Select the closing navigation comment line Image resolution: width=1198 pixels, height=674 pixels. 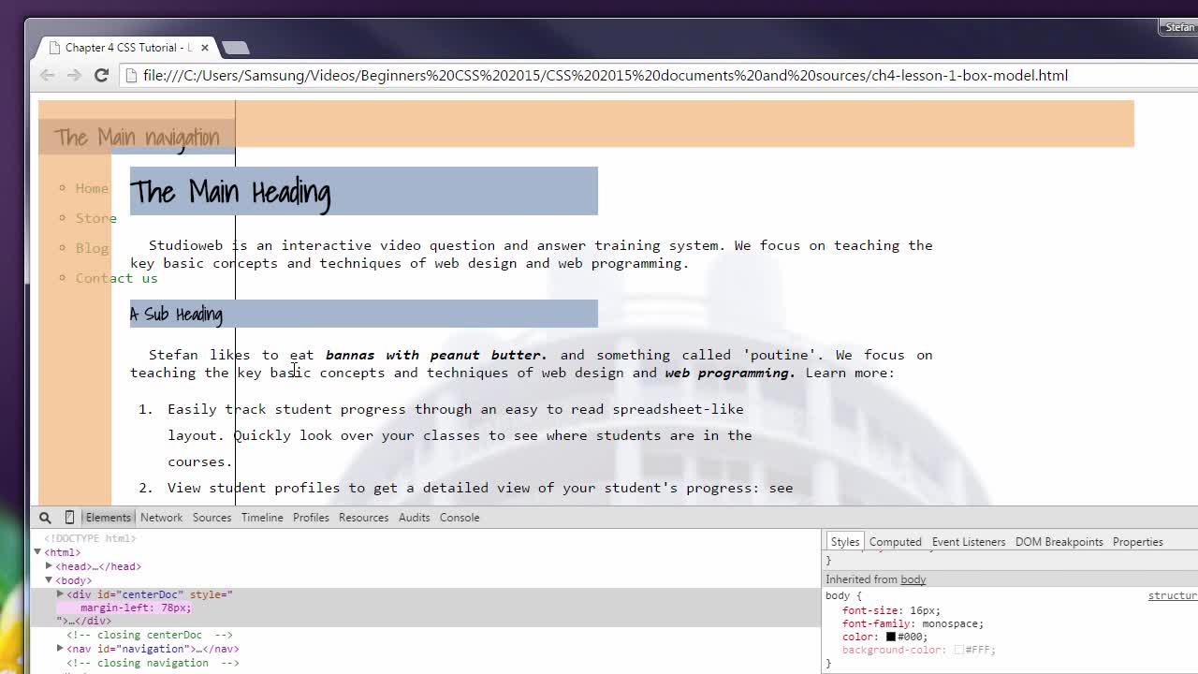(153, 663)
